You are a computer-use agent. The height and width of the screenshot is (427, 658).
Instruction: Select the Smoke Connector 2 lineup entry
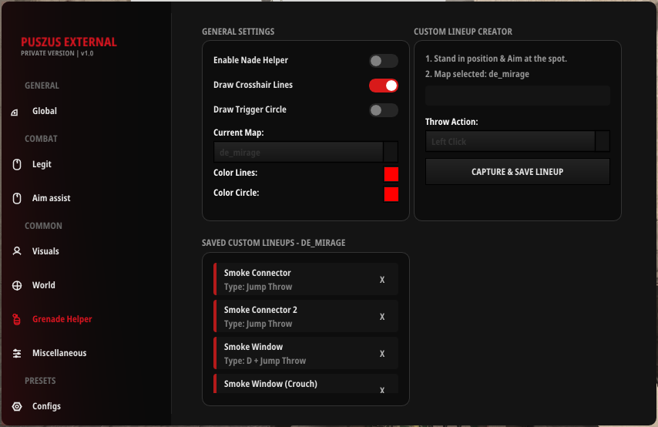[x=306, y=316]
